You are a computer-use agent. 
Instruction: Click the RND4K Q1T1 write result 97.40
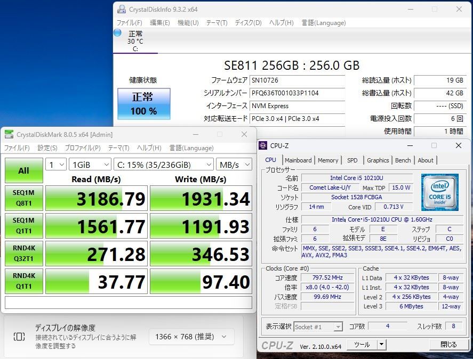pos(201,282)
